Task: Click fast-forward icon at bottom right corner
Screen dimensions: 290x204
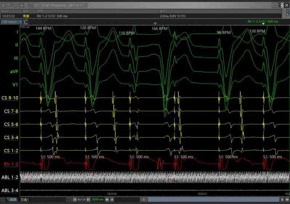Action: point(287,200)
